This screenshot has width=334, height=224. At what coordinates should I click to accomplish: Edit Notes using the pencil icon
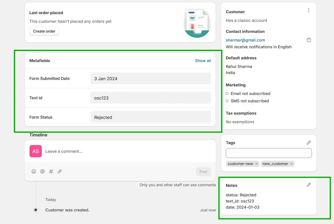[308, 185]
